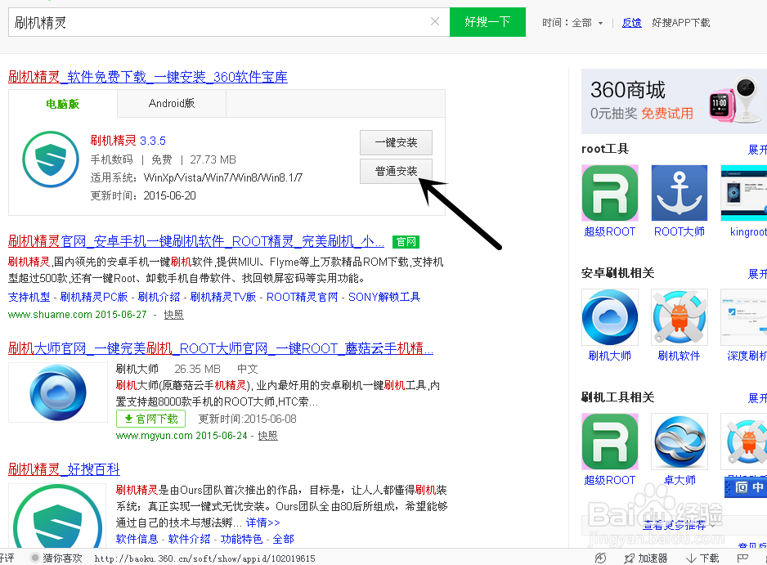Open the 卓大师 cloud icon
The width and height of the screenshot is (767, 565).
(x=679, y=442)
